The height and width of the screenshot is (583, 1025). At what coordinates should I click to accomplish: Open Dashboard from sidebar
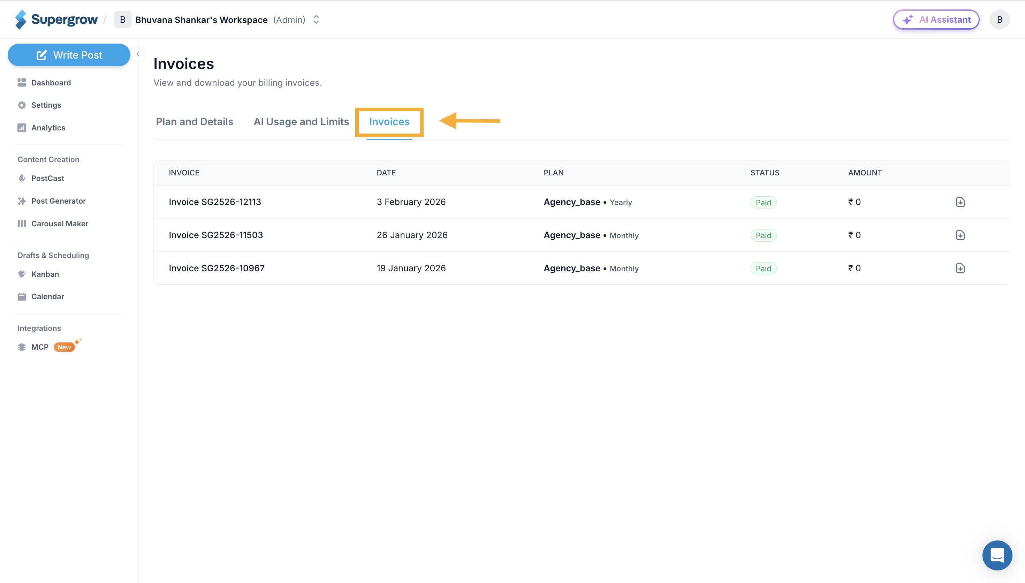coord(44,83)
